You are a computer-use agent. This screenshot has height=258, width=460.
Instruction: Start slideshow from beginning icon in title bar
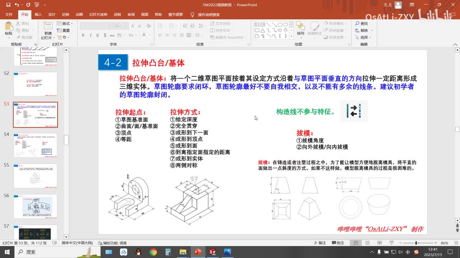click(x=36, y=5)
